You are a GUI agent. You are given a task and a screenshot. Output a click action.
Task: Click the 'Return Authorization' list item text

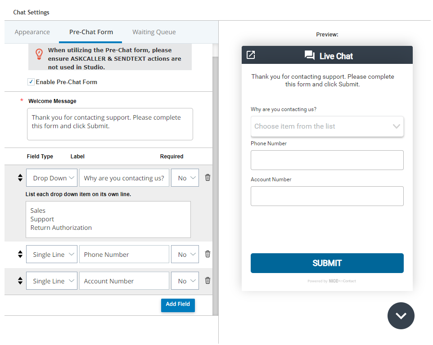pyautogui.click(x=61, y=228)
